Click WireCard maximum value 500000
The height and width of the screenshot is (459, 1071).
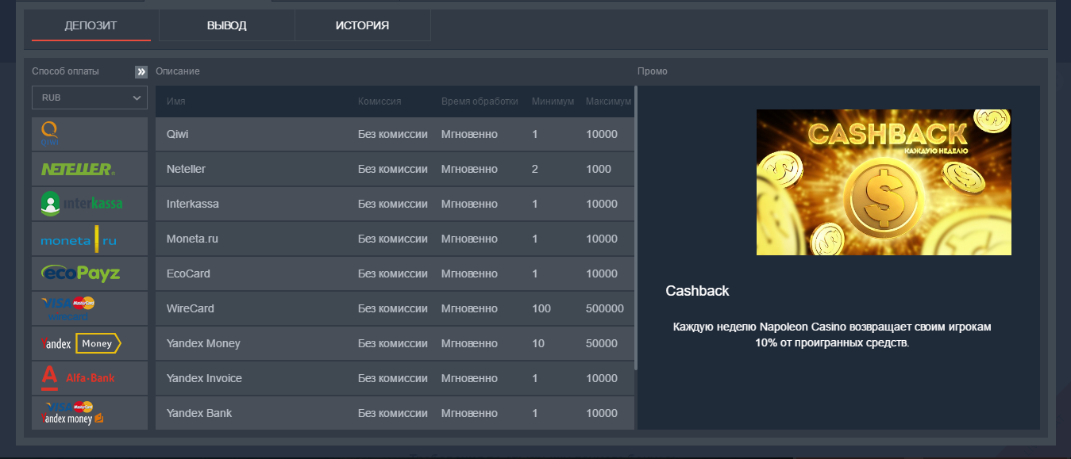click(x=605, y=308)
